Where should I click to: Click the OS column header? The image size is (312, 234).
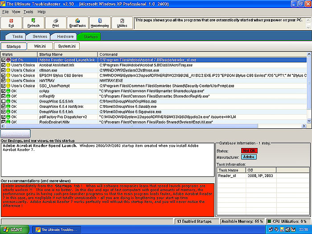click(x=261, y=170)
